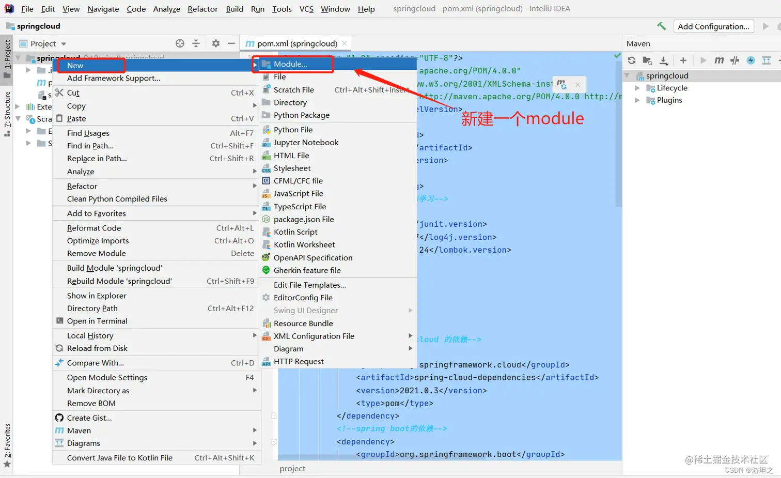Click the 'project' breadcrumb below editor

point(292,469)
